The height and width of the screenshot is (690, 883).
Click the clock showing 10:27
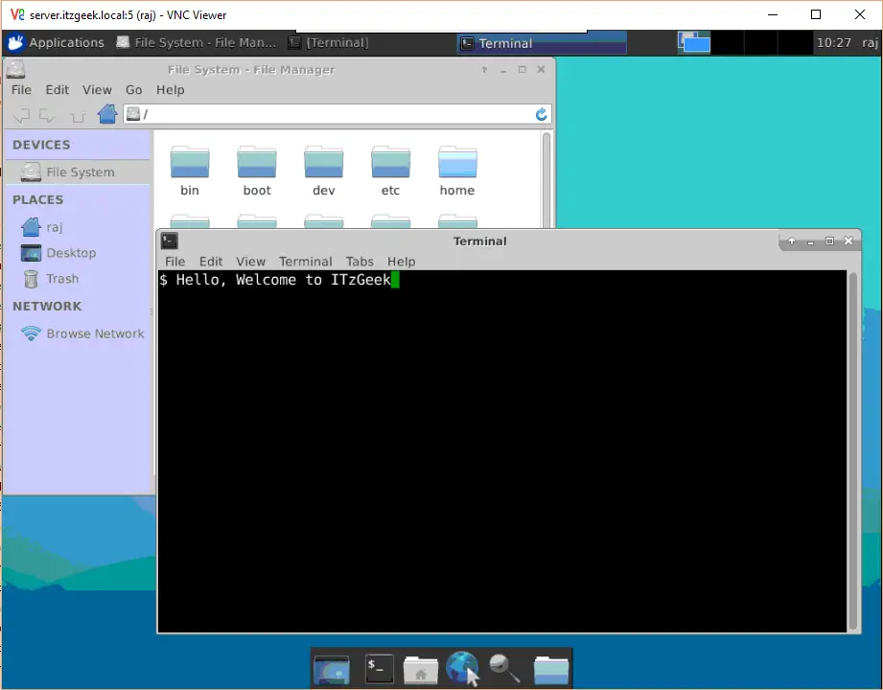pyautogui.click(x=833, y=43)
